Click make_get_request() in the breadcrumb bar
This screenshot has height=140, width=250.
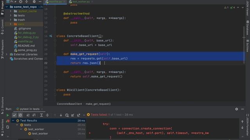(x=98, y=104)
